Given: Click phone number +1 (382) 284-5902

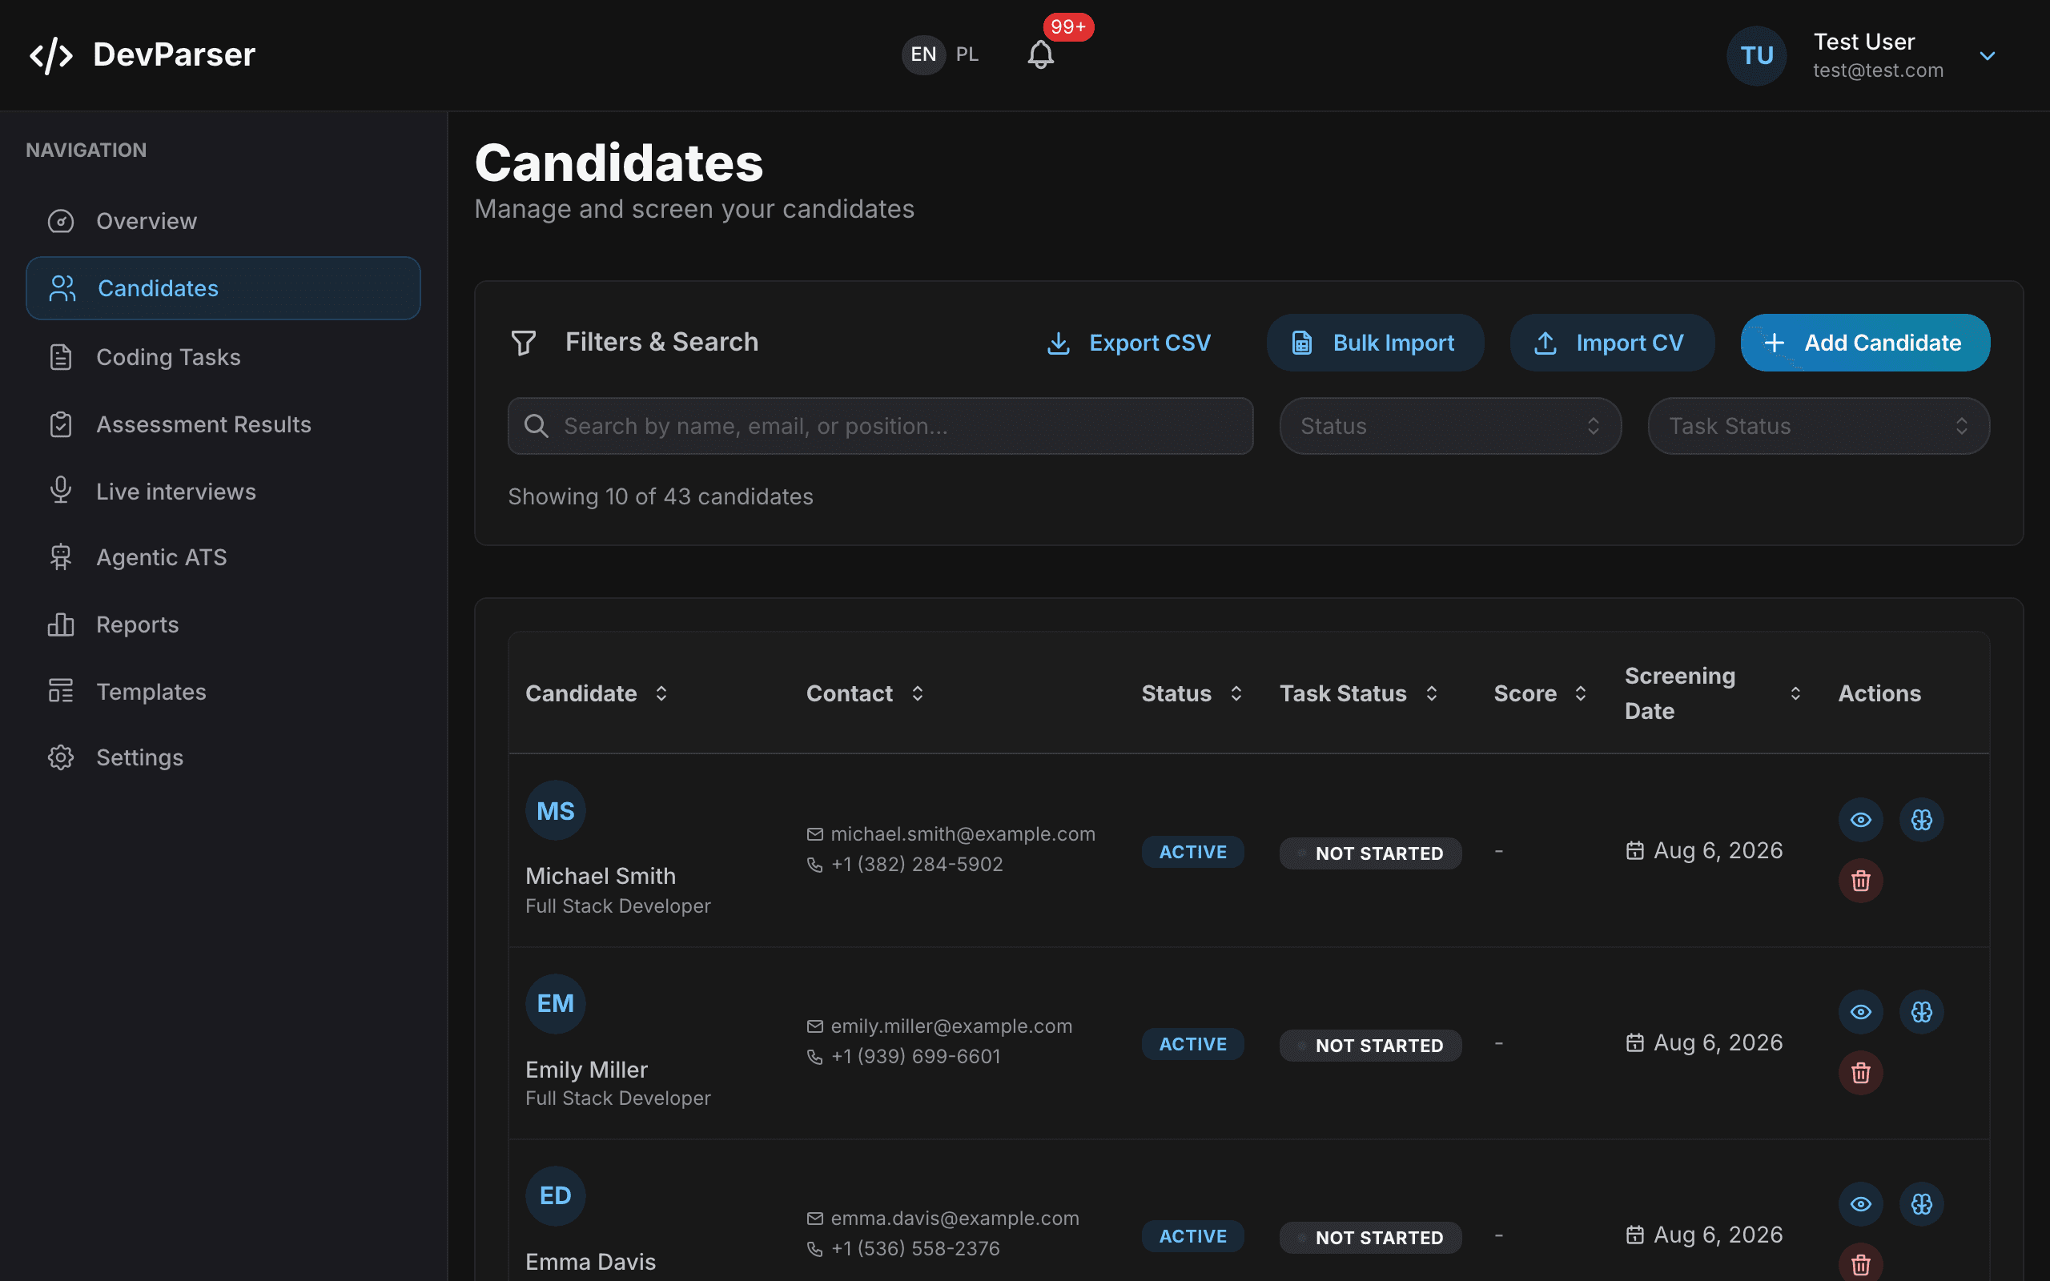Looking at the screenshot, I should pyautogui.click(x=917, y=864).
